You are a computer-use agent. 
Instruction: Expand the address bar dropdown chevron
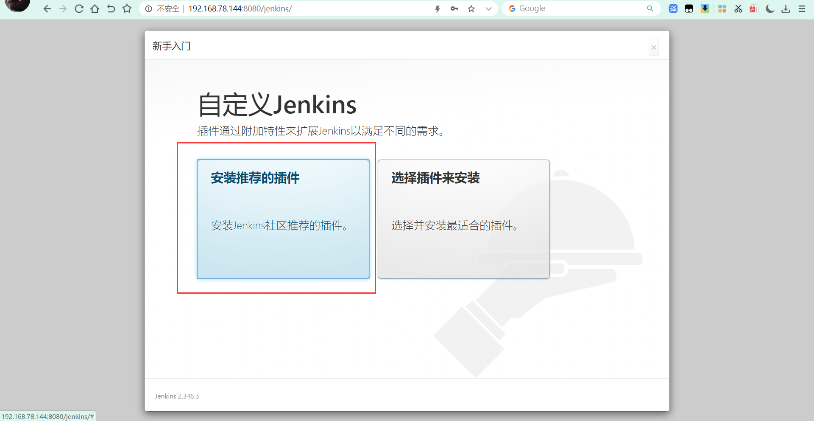[488, 9]
